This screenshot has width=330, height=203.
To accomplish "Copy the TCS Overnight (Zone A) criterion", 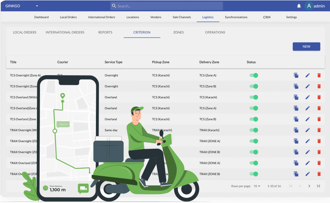I will (x=296, y=76).
